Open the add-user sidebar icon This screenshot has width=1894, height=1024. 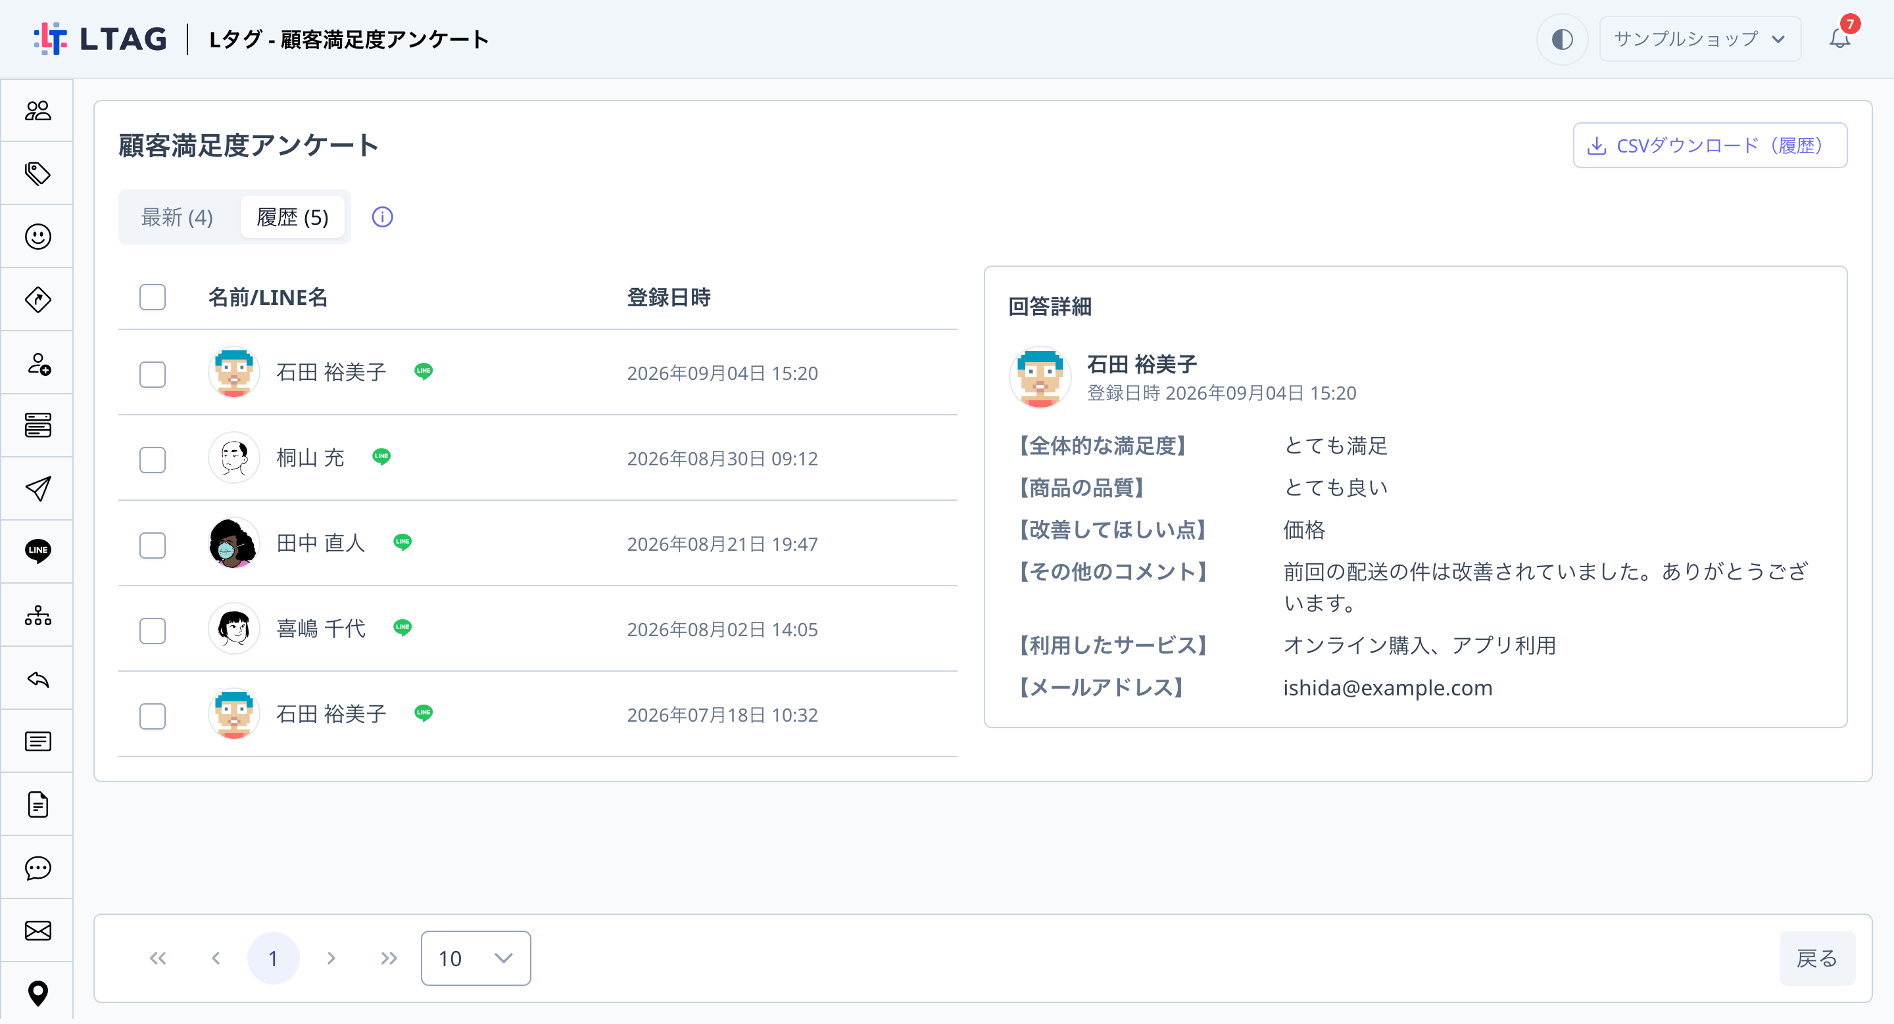37,363
